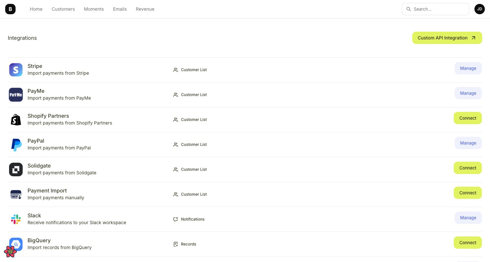Click the Records label in BigQuery row
This screenshot has width=490, height=262.
[189, 244]
